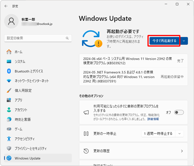194x166 pixels.
Task: Click the Windows Update sync icon in the sidebar
Action: 9,158
